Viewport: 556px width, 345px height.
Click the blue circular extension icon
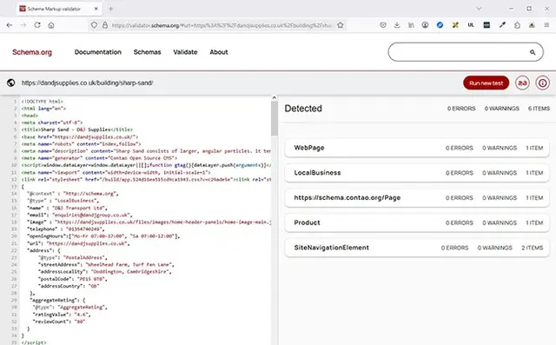(440, 25)
